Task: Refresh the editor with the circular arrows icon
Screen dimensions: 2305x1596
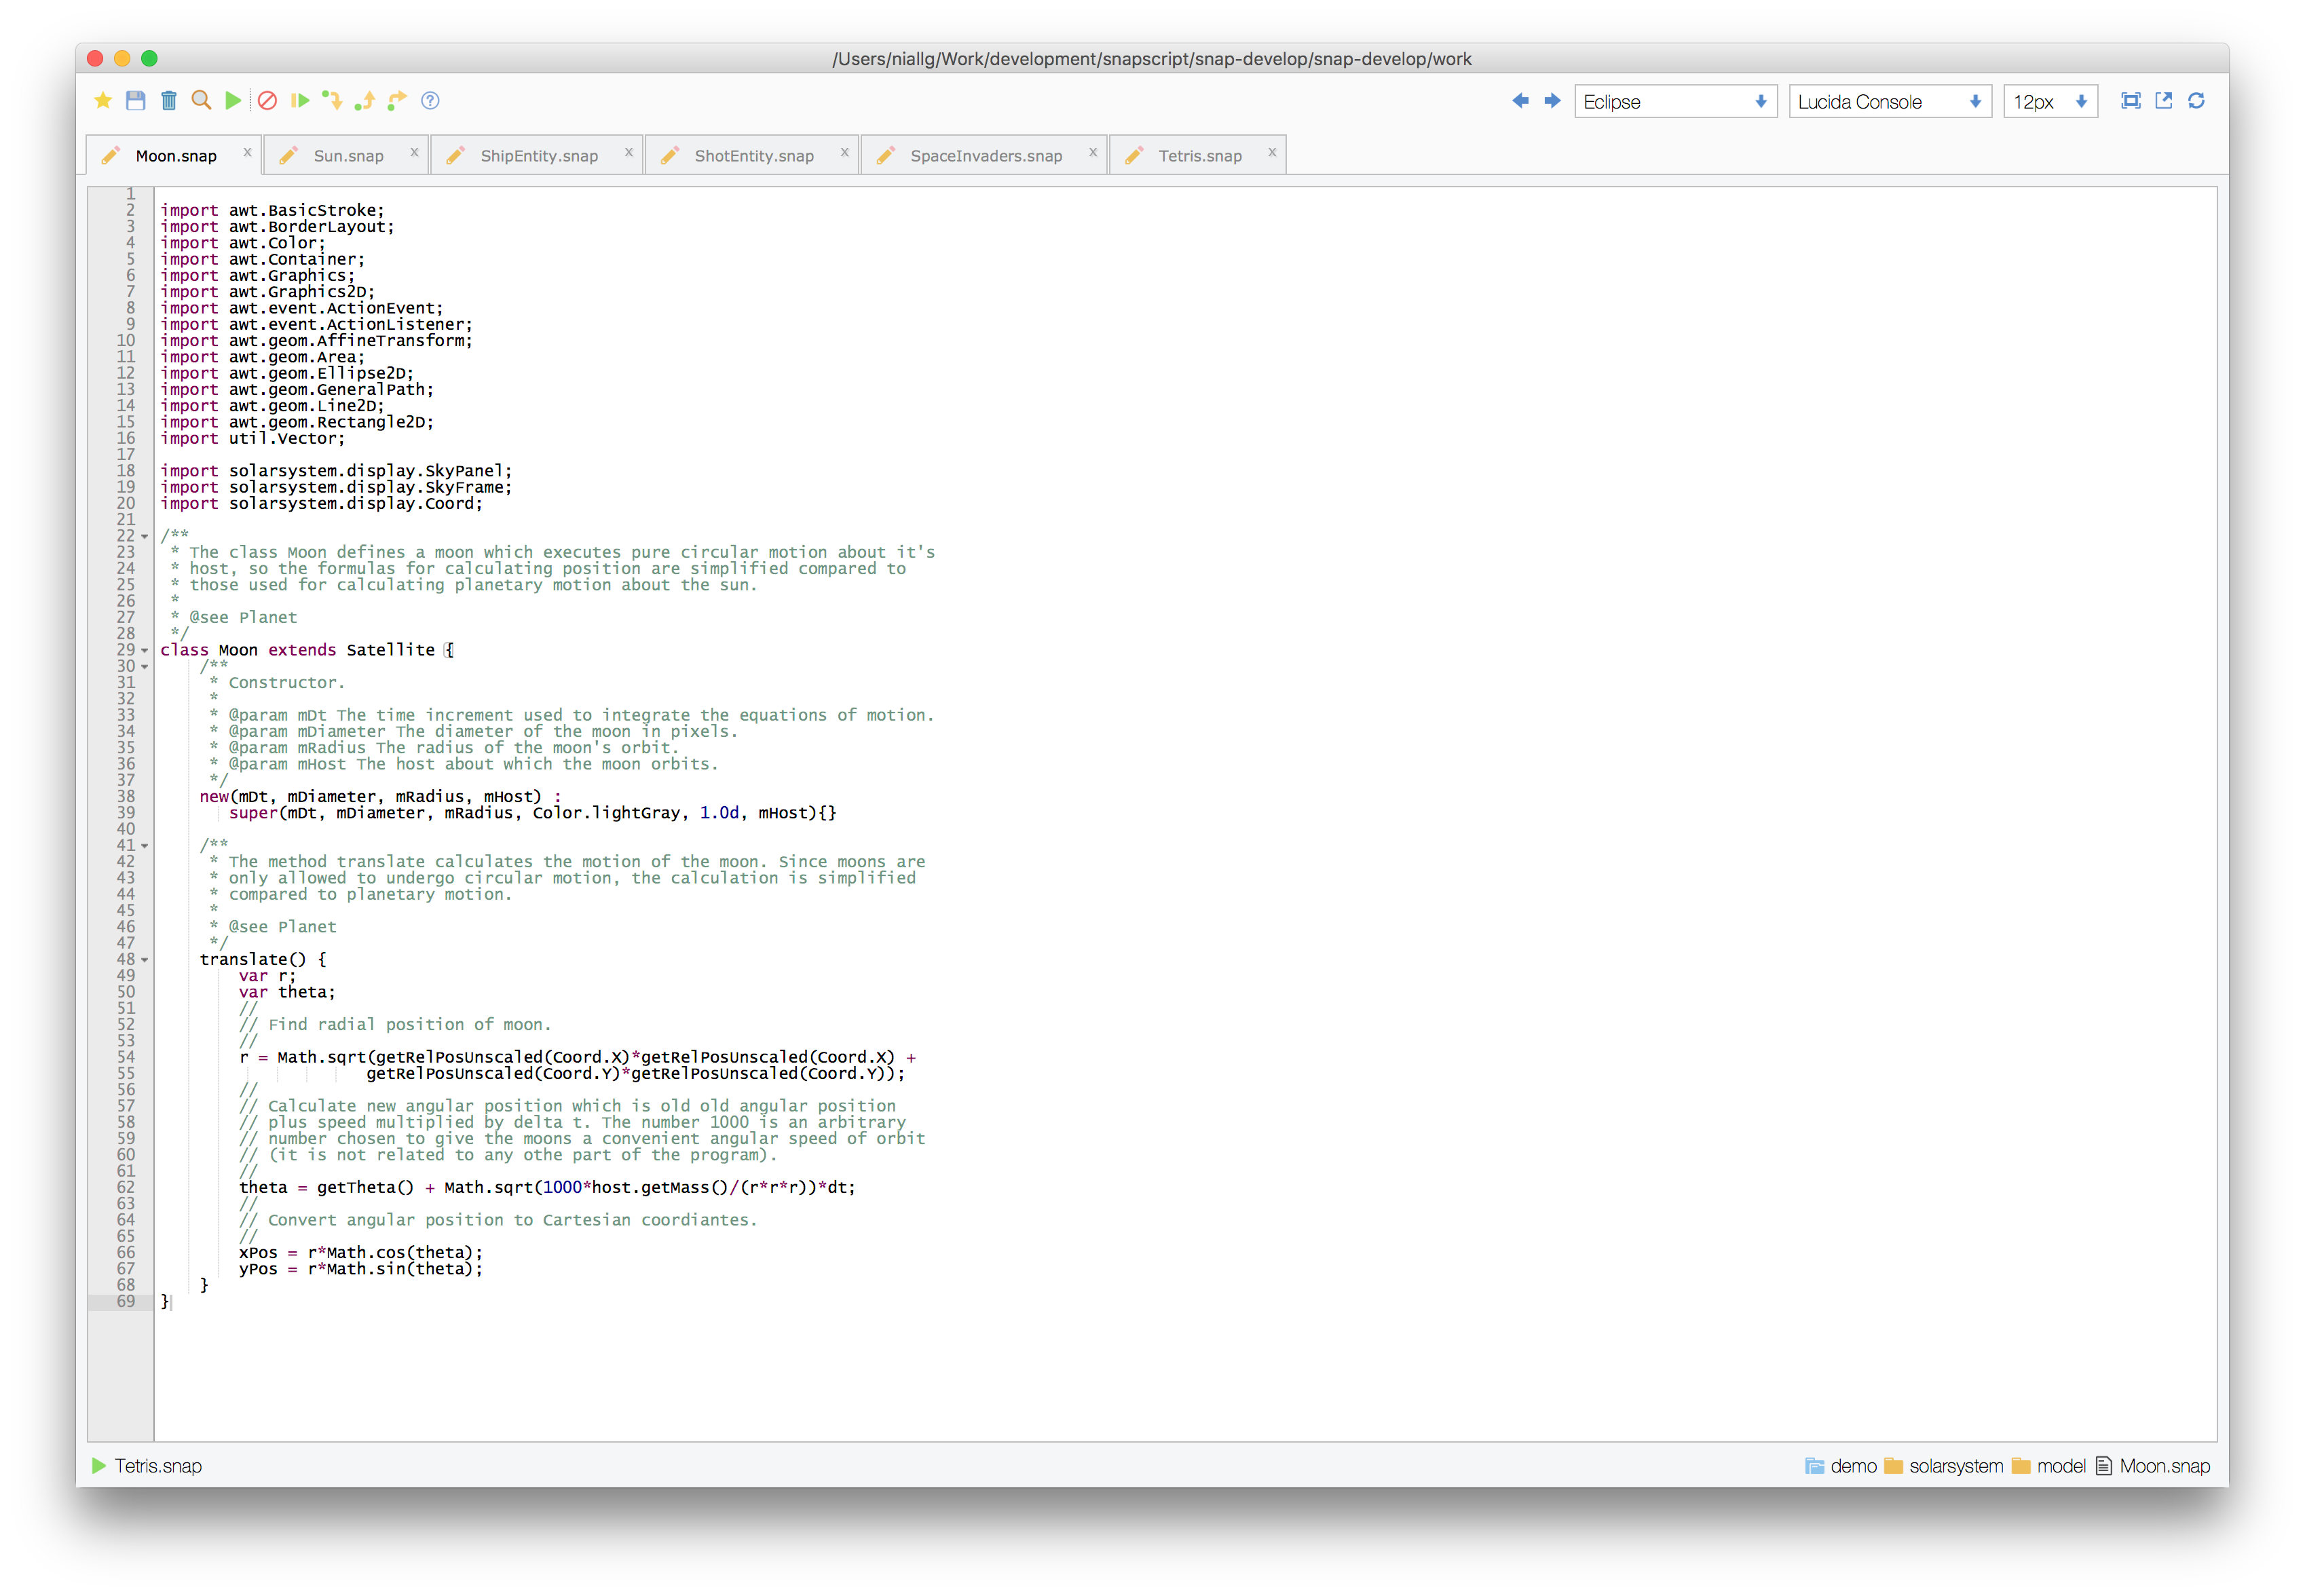Action: 2197,100
